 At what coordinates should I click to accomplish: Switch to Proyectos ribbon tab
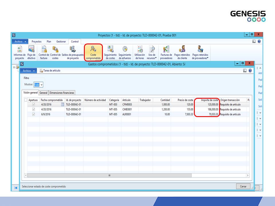point(36,41)
